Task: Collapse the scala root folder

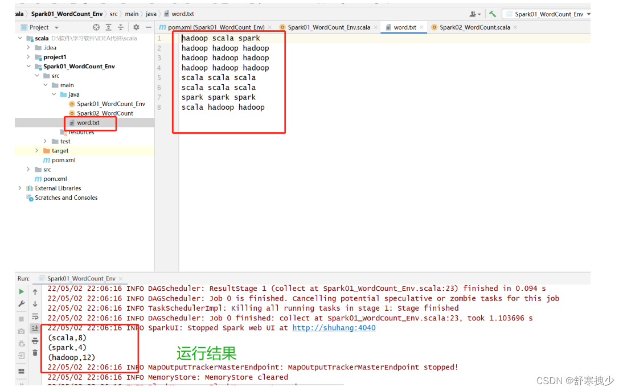Action: 21,38
